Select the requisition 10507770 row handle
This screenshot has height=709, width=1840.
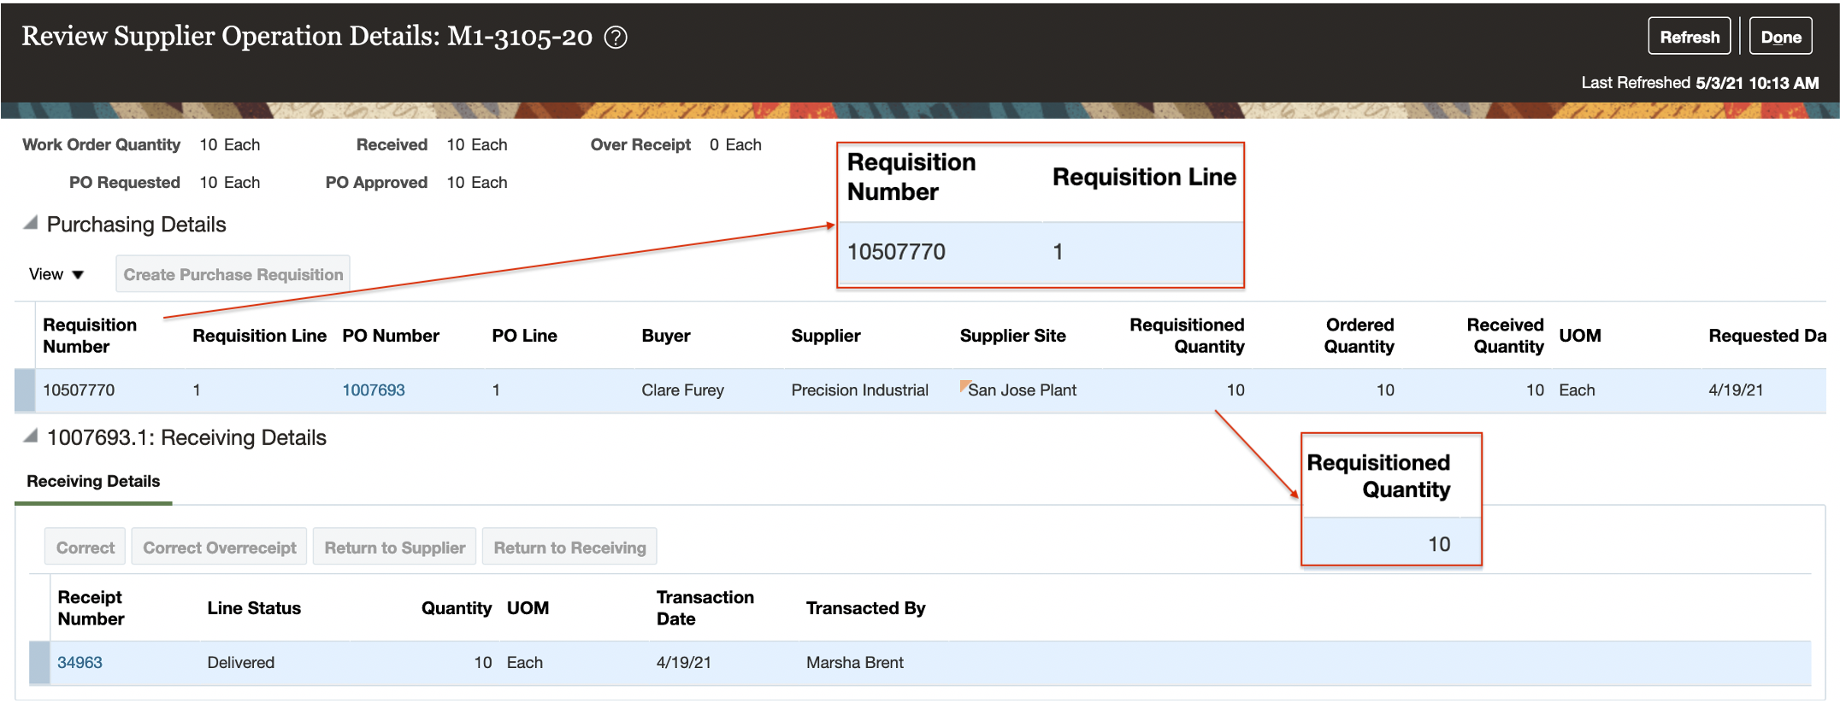[x=25, y=390]
